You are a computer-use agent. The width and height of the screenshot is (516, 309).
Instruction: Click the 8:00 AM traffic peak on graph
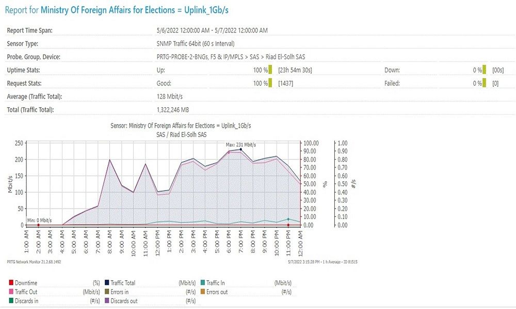pyautogui.click(x=110, y=160)
